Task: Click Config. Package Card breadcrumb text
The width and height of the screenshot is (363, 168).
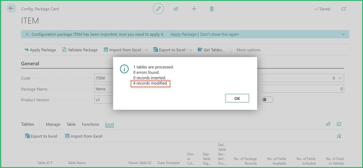Action: pos(40,9)
